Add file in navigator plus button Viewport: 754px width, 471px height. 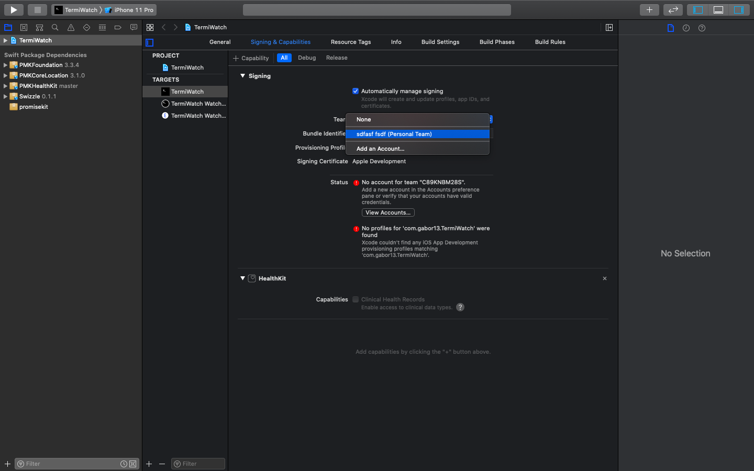click(x=7, y=464)
